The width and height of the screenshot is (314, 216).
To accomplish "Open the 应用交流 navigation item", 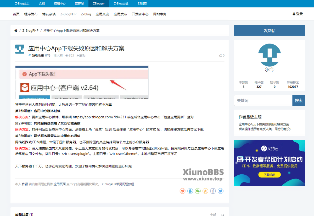I will [x=102, y=14].
